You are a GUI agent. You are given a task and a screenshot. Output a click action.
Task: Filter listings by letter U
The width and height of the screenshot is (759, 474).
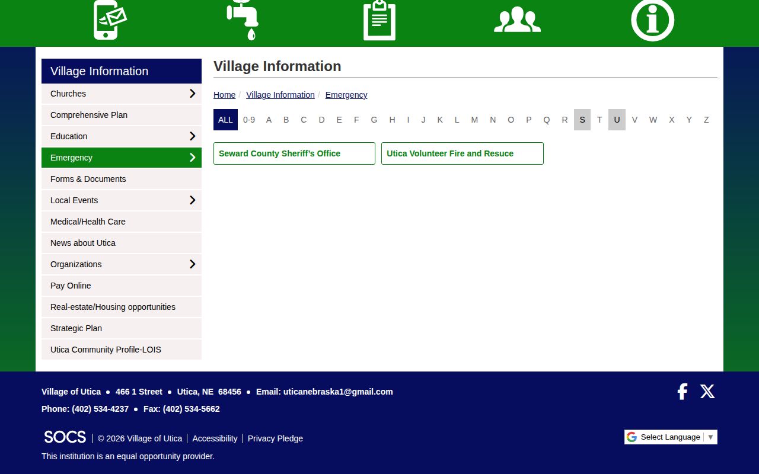click(x=617, y=120)
